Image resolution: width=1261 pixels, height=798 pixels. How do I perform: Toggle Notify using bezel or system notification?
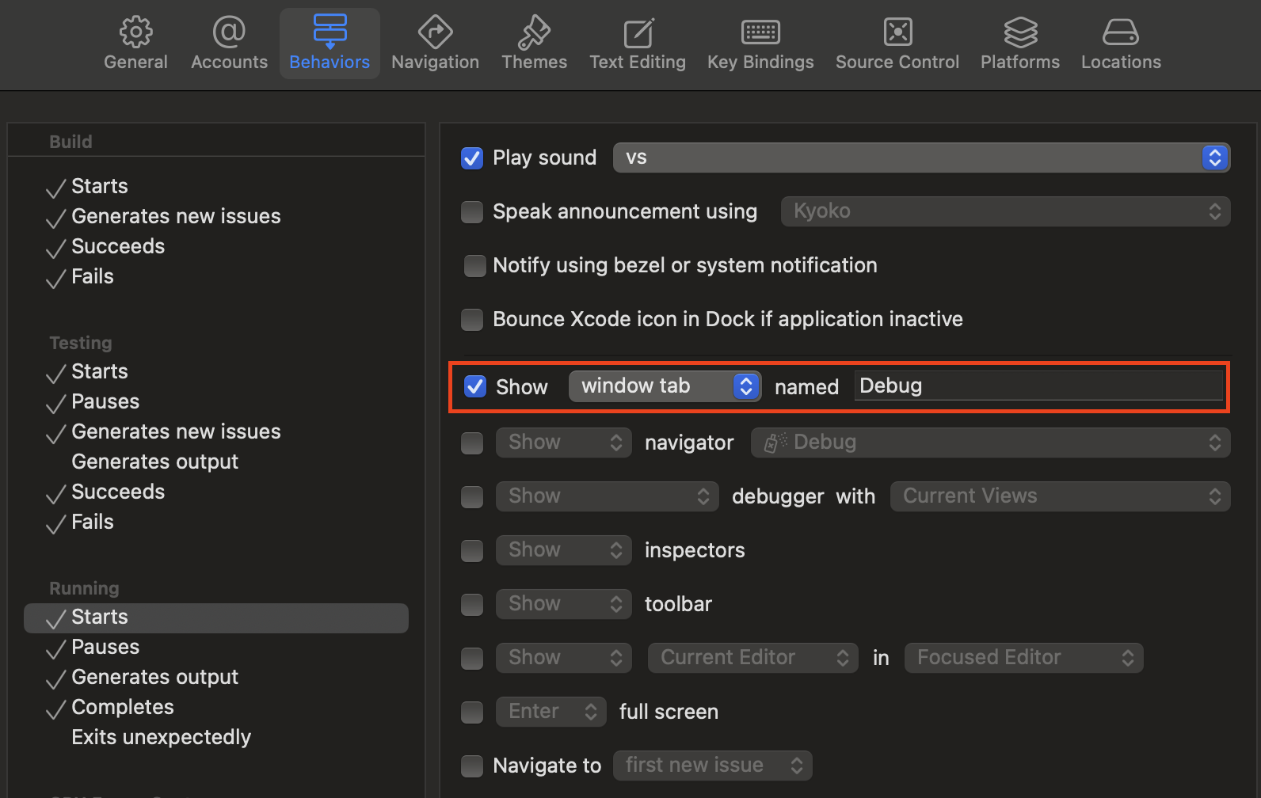(474, 266)
